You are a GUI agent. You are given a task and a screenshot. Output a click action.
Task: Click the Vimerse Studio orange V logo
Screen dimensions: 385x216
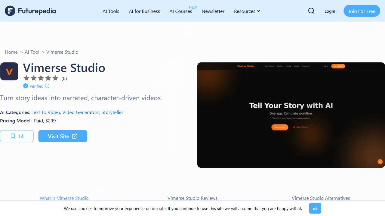coord(9,71)
